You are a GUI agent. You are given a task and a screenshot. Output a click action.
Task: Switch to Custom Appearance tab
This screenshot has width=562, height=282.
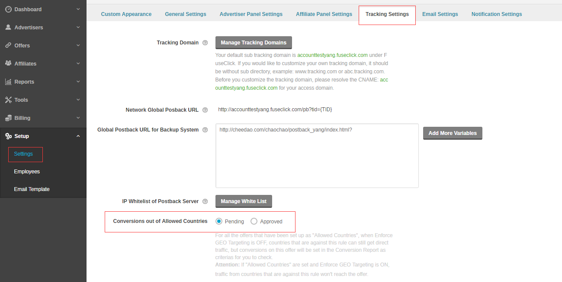[126, 14]
